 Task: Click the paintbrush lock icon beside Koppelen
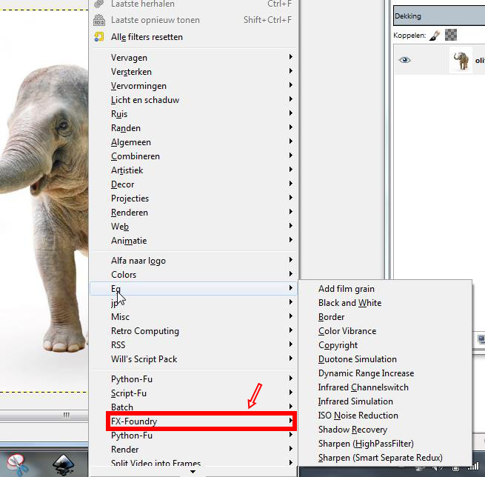click(x=435, y=35)
